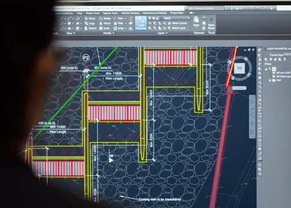Open the Hatch layer dropdown list
Image resolution: width=291 pixels, height=208 pixels.
(x=189, y=18)
